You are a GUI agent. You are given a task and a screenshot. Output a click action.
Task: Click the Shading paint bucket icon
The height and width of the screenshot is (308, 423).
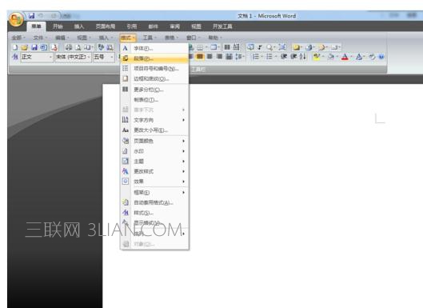(331, 57)
